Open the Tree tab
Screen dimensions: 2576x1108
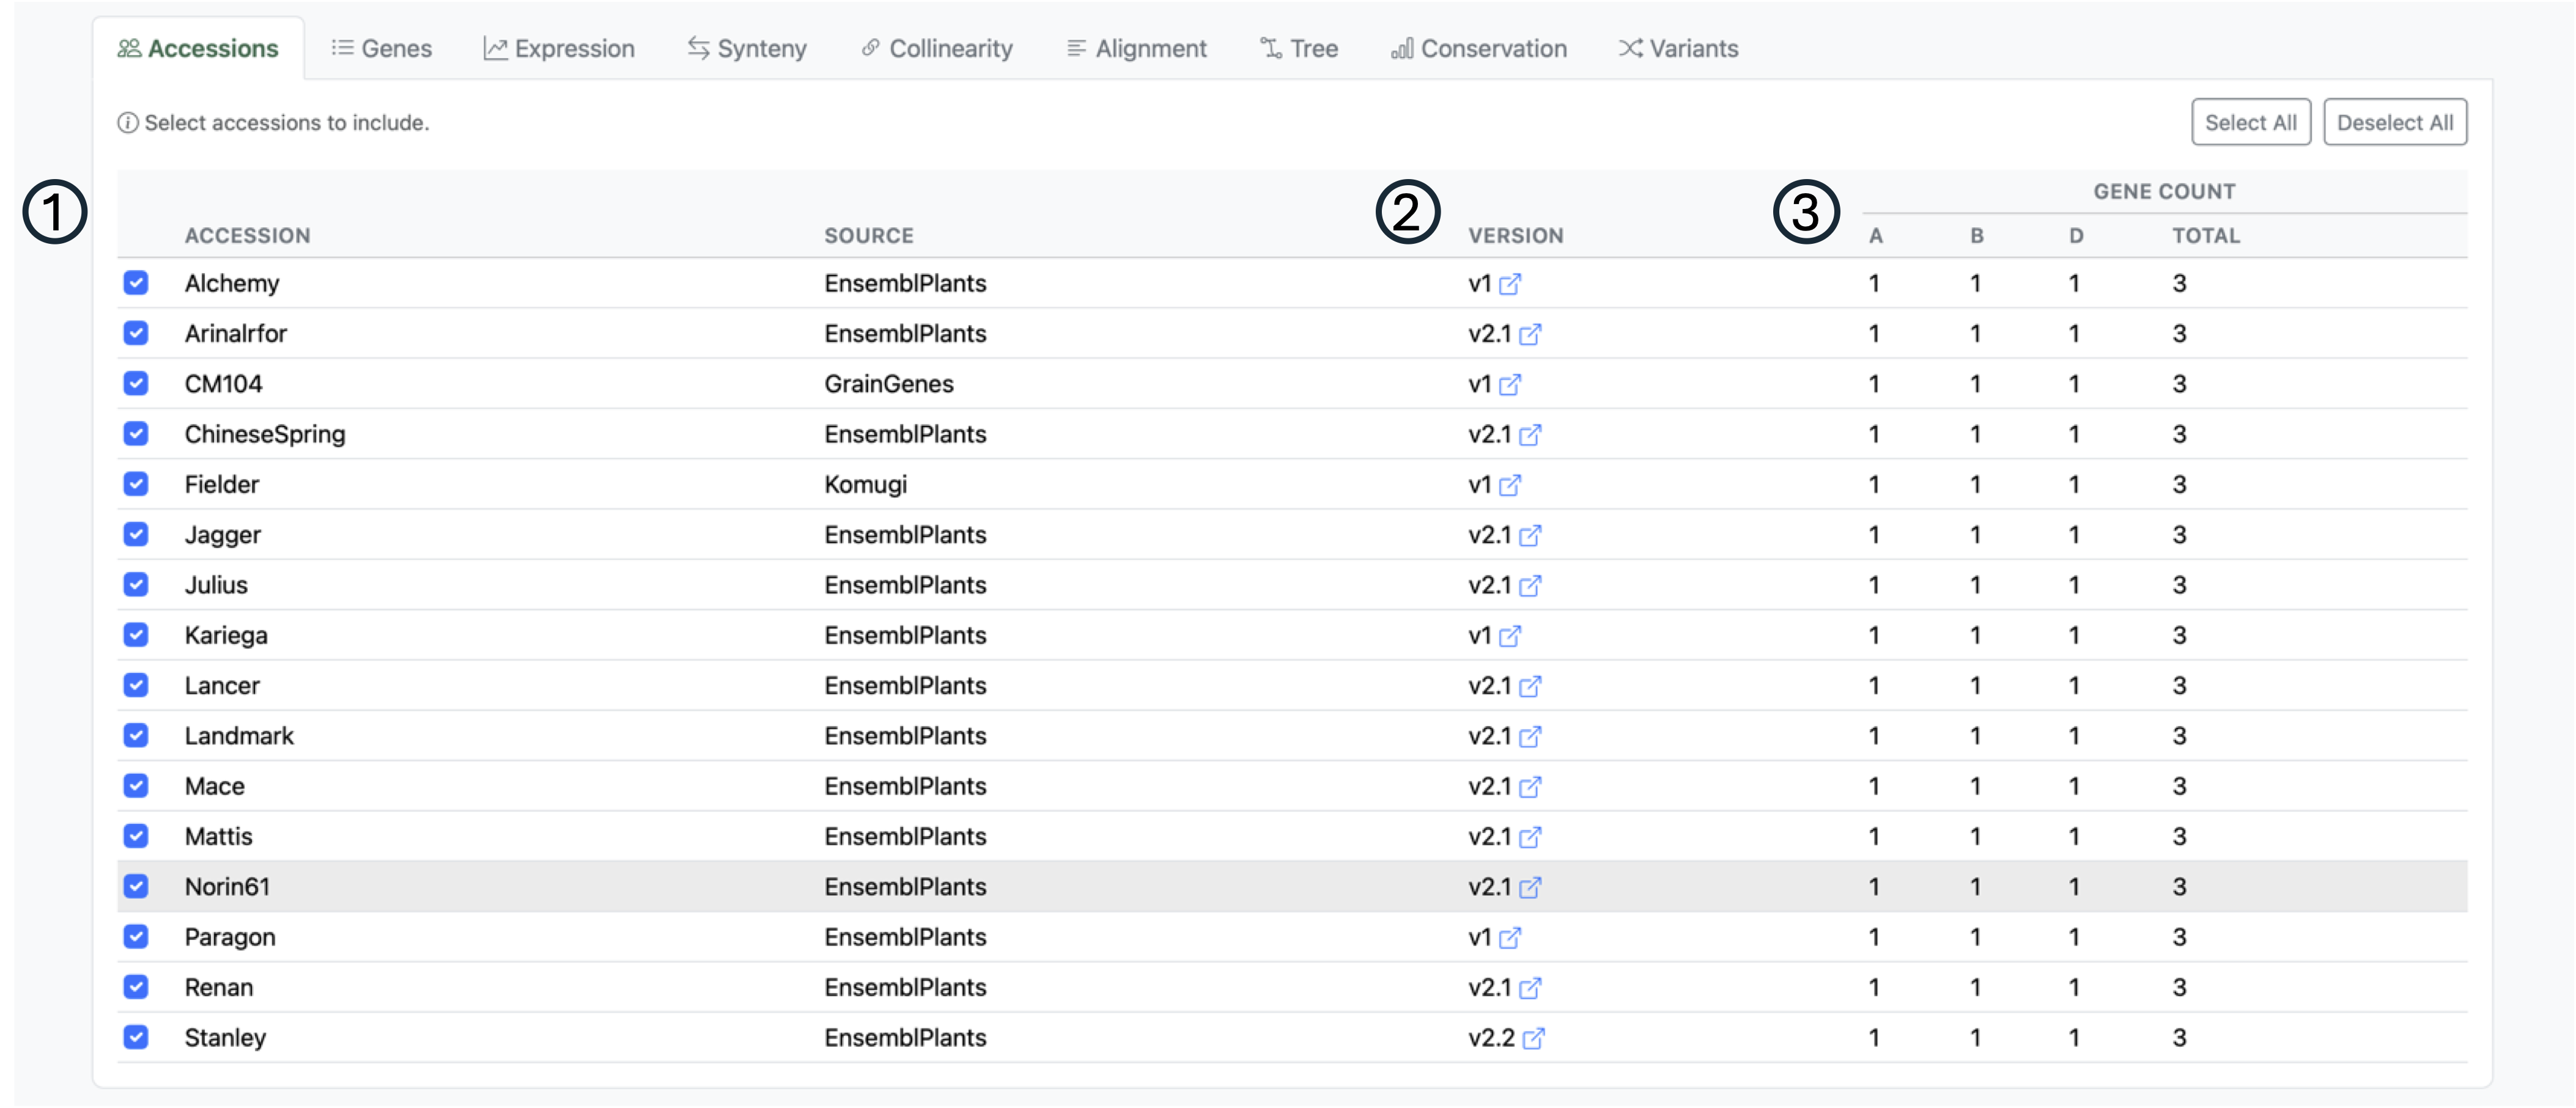click(x=1299, y=48)
